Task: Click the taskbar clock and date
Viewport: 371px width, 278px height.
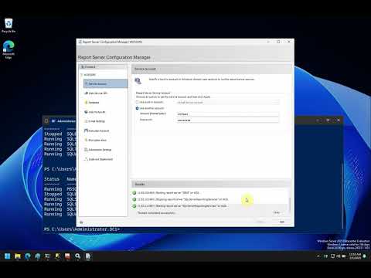Action: (x=356, y=256)
